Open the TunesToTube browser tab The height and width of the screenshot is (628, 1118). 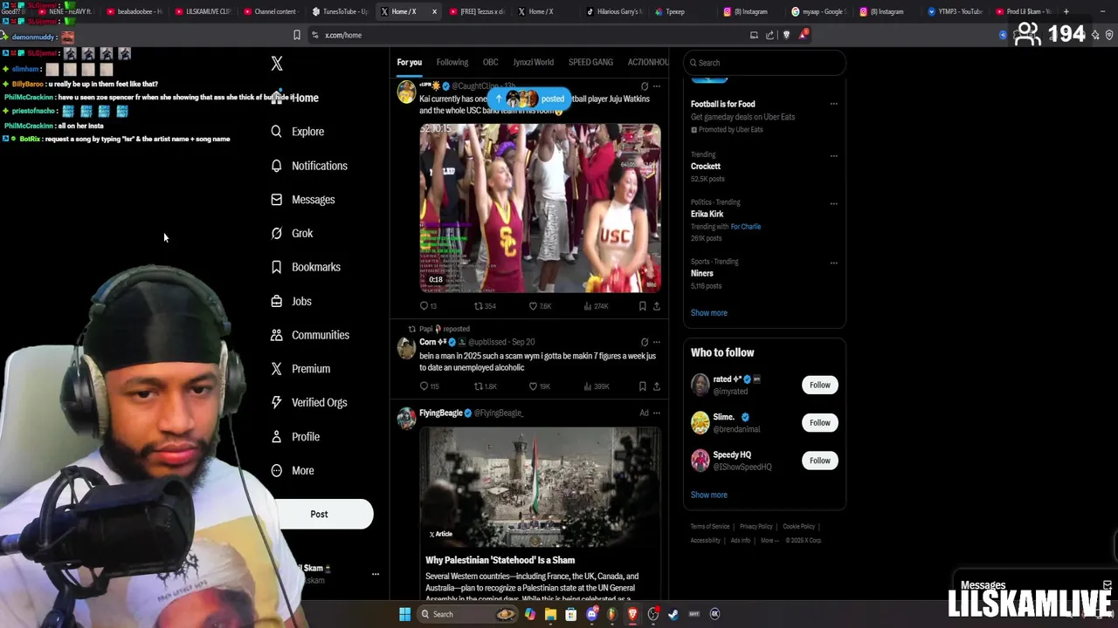[341, 11]
